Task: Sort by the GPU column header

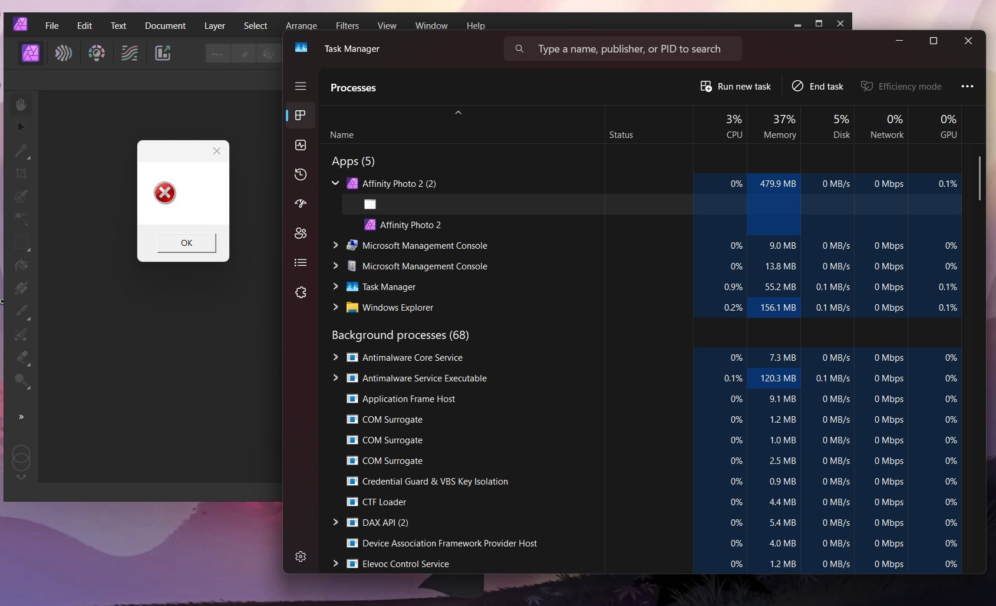Action: [935, 125]
